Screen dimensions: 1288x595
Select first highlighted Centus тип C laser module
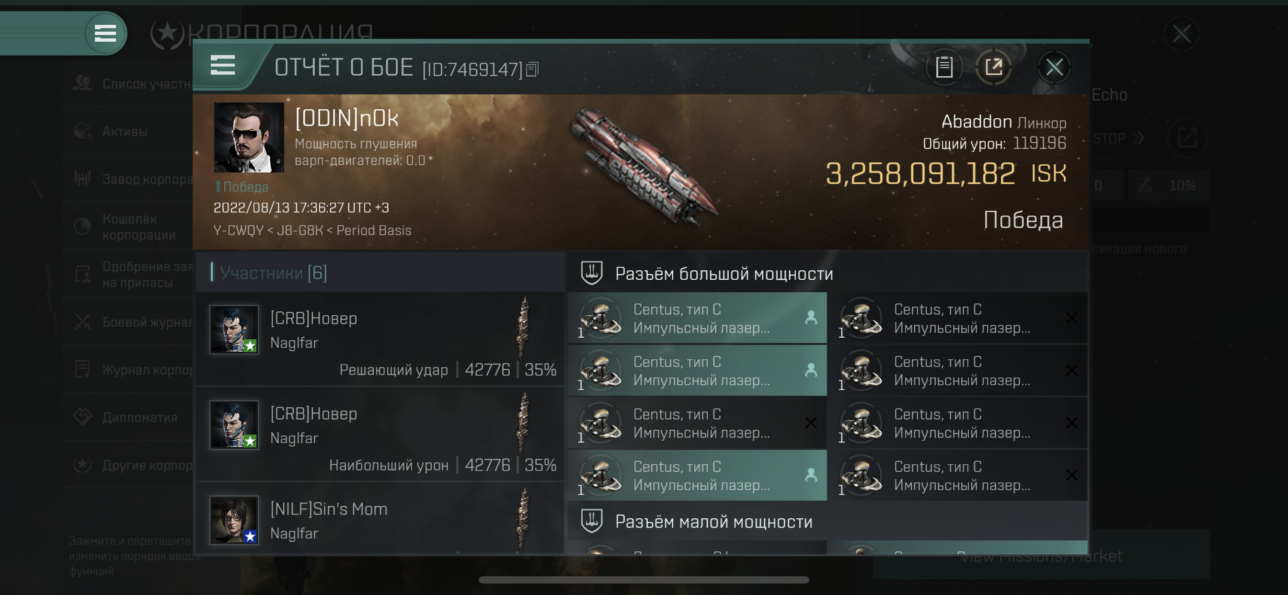click(697, 318)
